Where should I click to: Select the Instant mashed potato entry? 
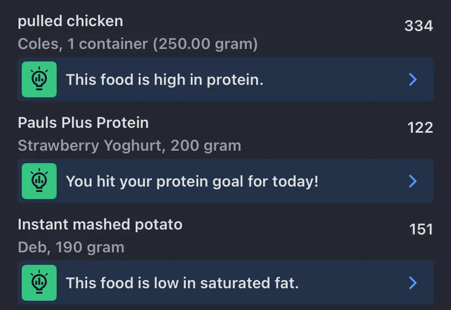pos(225,235)
